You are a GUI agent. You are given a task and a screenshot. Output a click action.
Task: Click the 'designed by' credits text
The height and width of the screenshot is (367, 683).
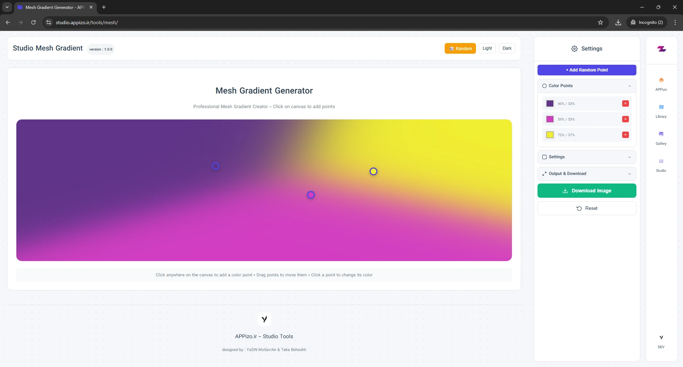(264, 350)
